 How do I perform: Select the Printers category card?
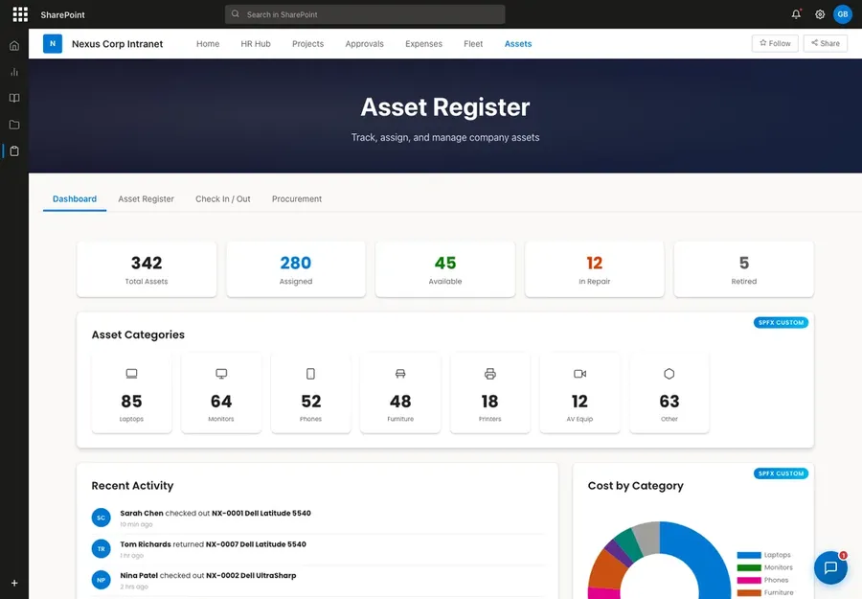click(x=489, y=393)
